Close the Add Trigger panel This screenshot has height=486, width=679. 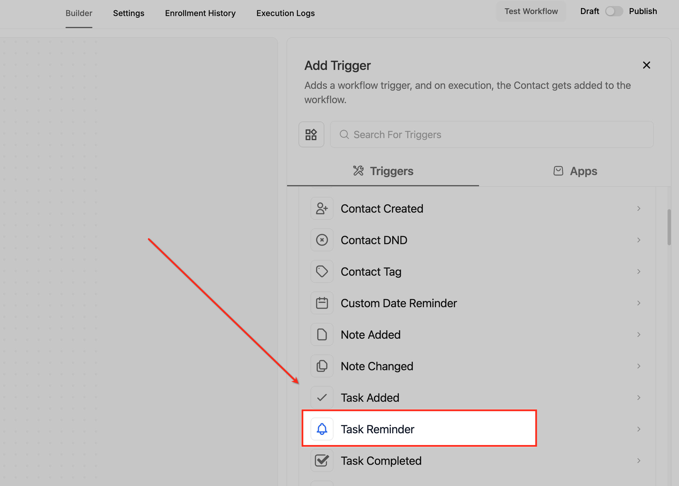[646, 65]
